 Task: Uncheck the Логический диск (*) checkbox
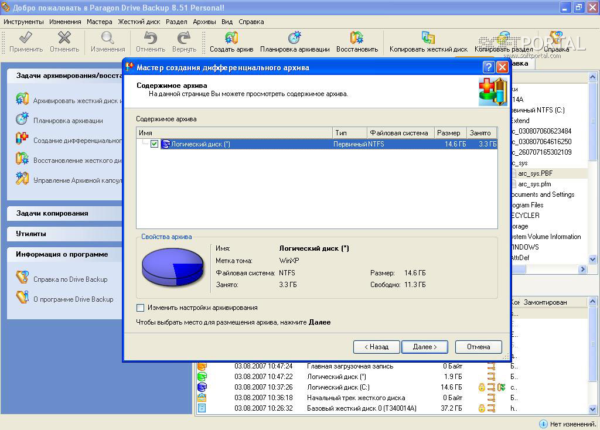(154, 144)
